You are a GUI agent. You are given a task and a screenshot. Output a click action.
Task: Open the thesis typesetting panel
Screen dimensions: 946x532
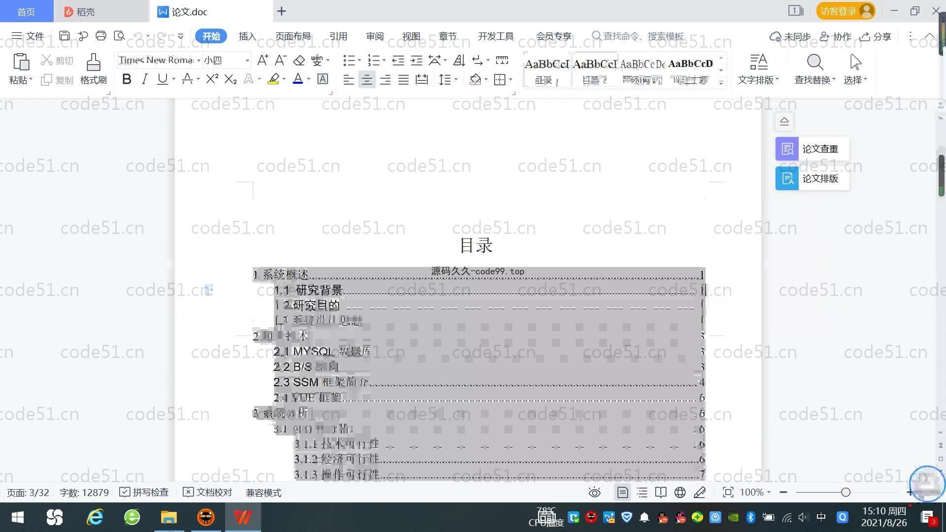[x=812, y=178]
